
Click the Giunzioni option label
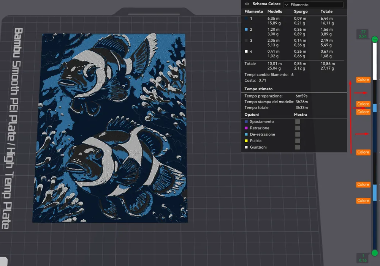pyautogui.click(x=258, y=147)
